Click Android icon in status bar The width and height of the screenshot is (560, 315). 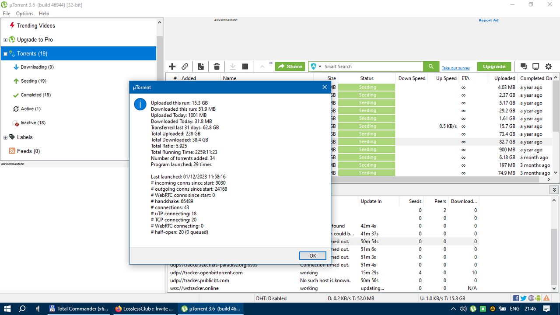[539, 298]
